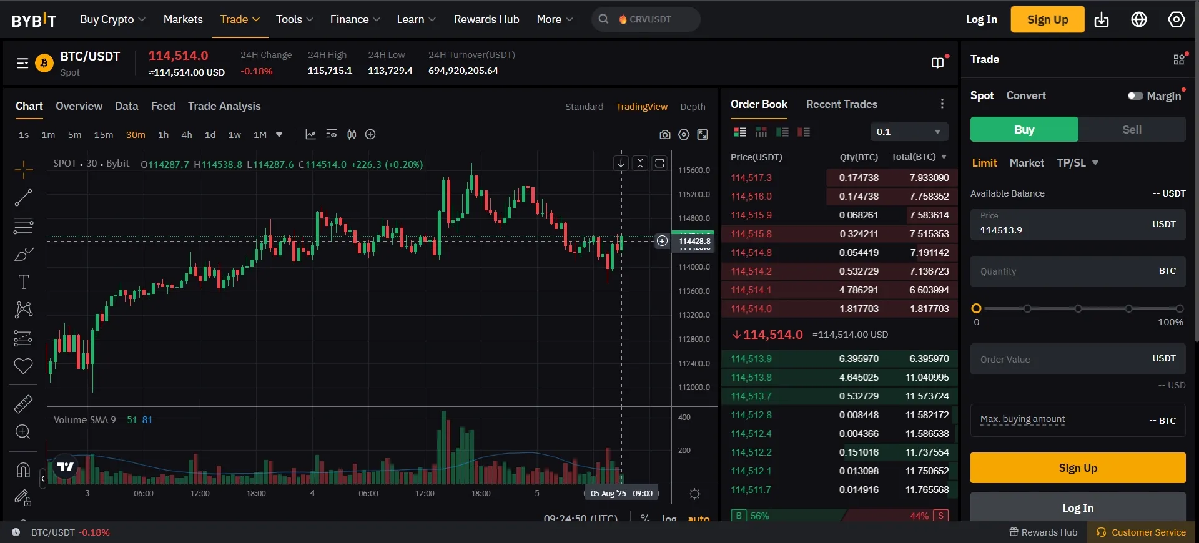1199x543 pixels.
Task: Toggle the Margin switch
Action: [x=1135, y=95]
